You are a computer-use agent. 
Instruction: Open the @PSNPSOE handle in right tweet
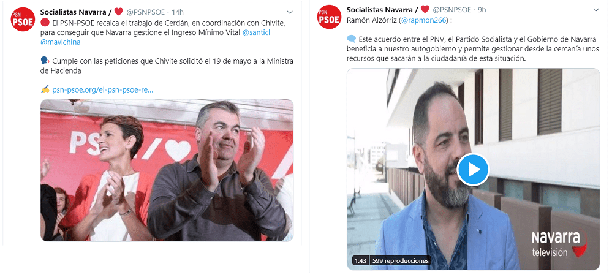click(x=451, y=10)
